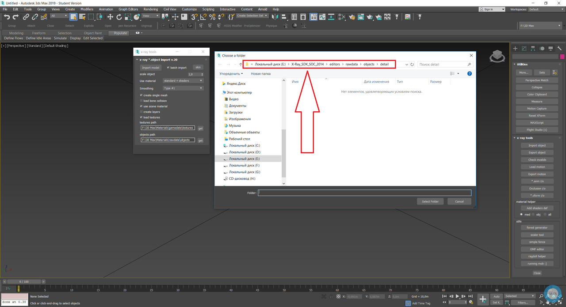Click refresh icon beside address bar

[412, 64]
